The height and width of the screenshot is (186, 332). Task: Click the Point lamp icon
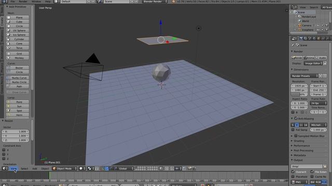[x=8, y=102]
